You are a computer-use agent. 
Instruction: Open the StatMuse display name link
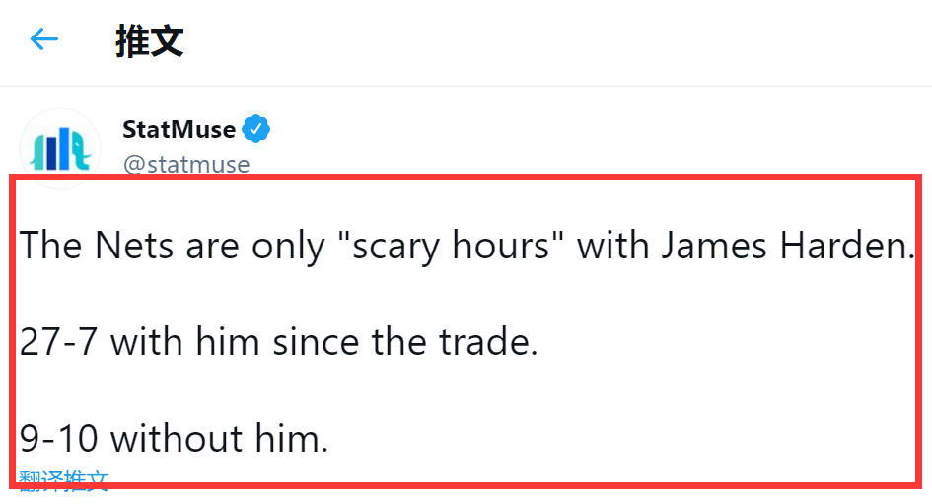(x=179, y=129)
